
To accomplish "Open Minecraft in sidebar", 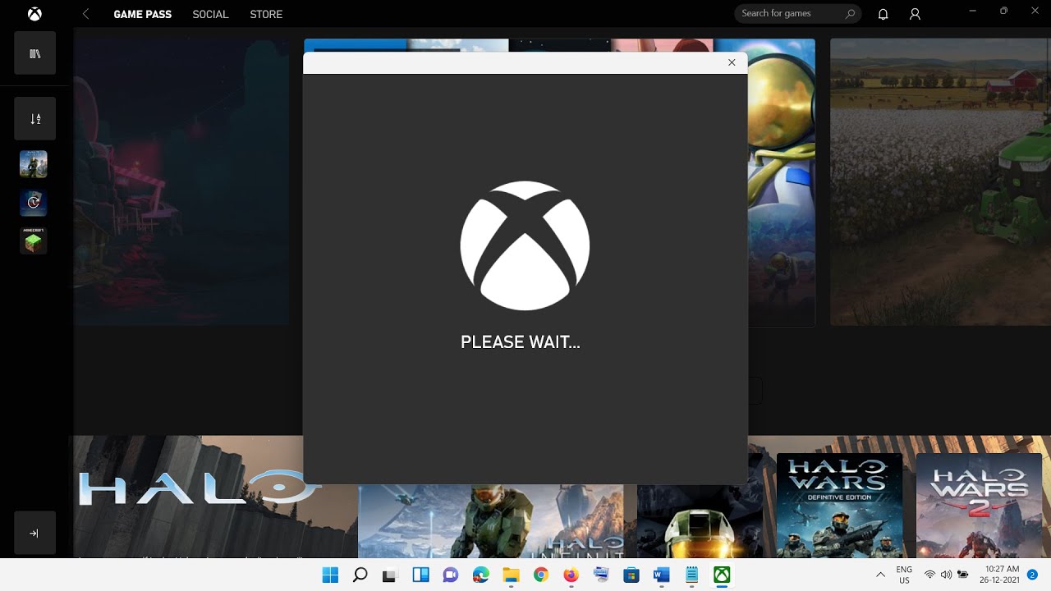I will (x=34, y=241).
